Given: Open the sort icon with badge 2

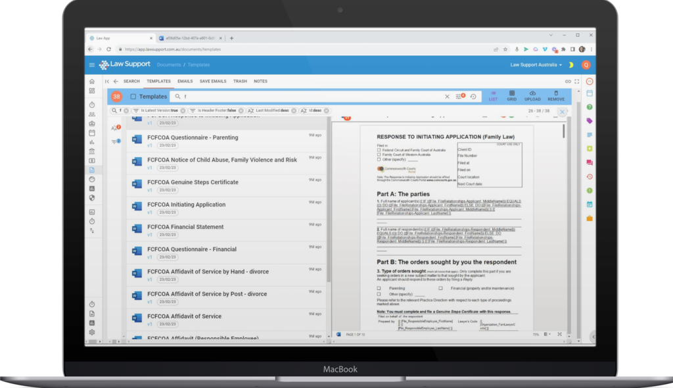Looking at the screenshot, I should pyautogui.click(x=115, y=128).
